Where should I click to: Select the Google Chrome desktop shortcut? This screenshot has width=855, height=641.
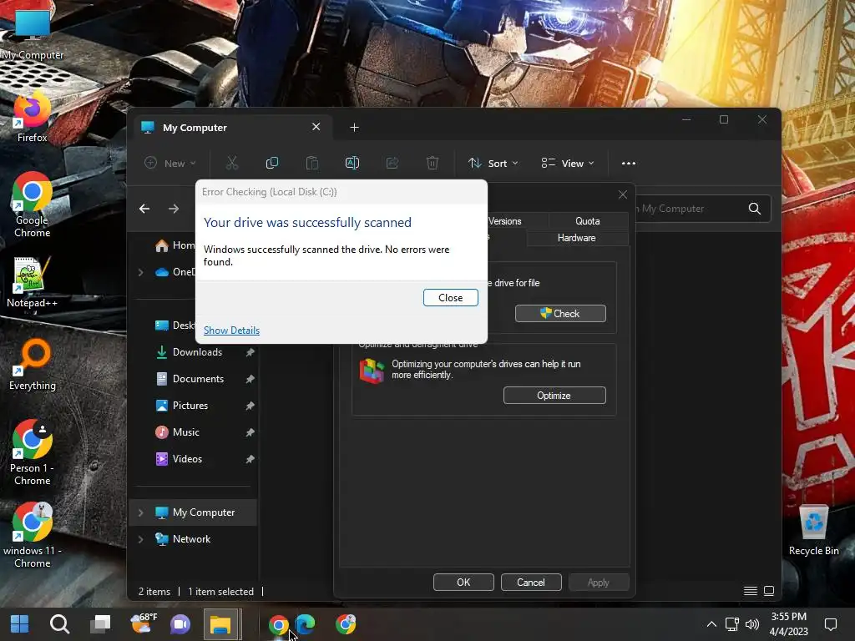point(33,205)
